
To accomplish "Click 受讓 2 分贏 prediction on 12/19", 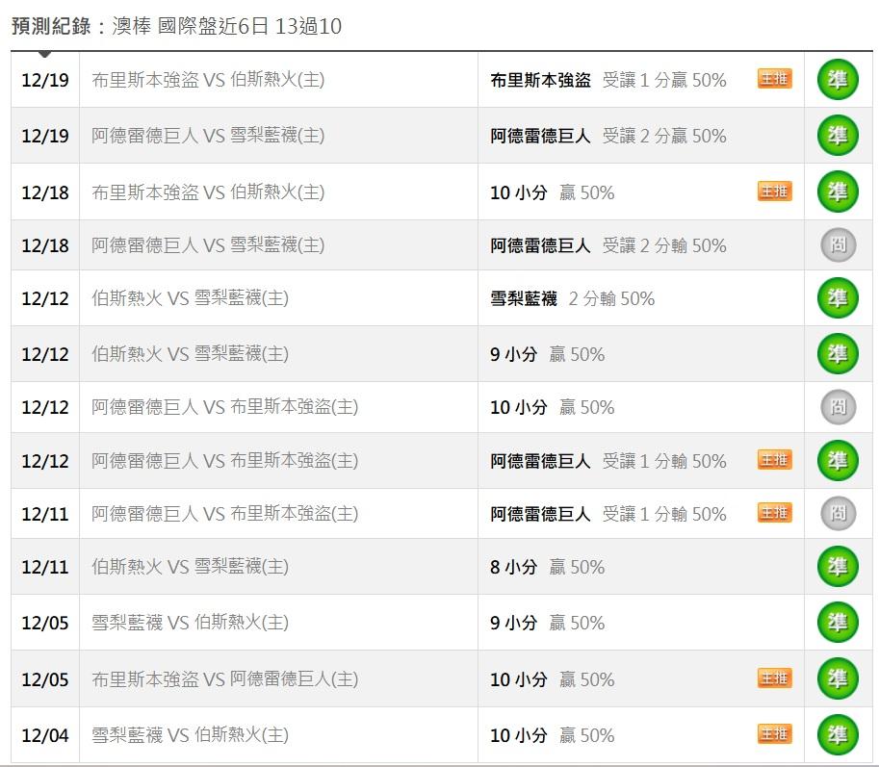I will 608,136.
